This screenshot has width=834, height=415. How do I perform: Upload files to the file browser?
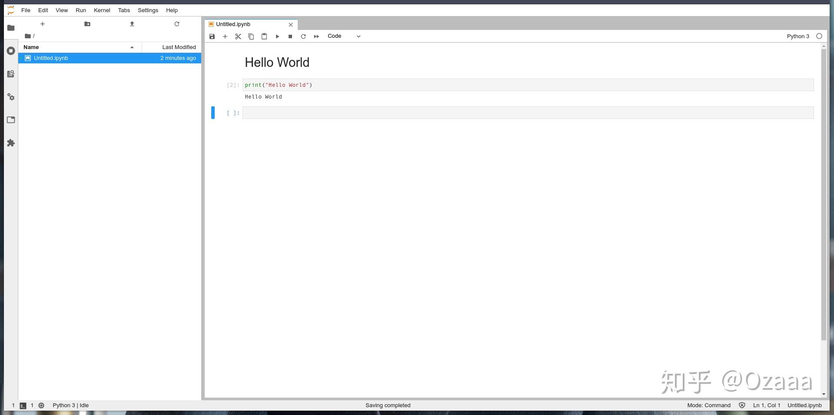point(132,24)
